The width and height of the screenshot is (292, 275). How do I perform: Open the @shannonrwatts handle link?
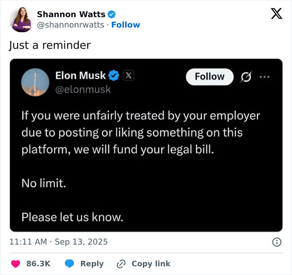70,25
